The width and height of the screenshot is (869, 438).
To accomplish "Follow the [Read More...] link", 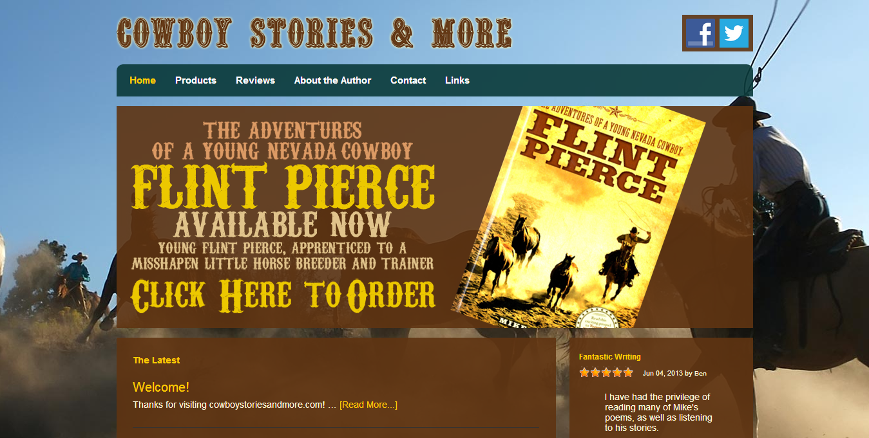I will tap(368, 405).
